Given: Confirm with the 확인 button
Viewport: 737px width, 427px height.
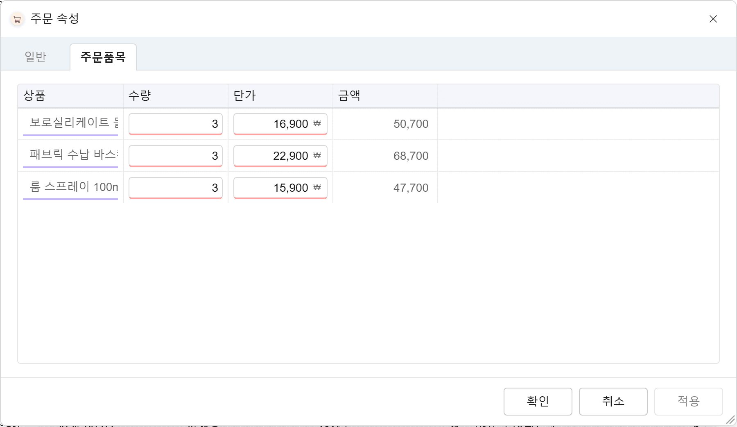Looking at the screenshot, I should pyautogui.click(x=538, y=402).
